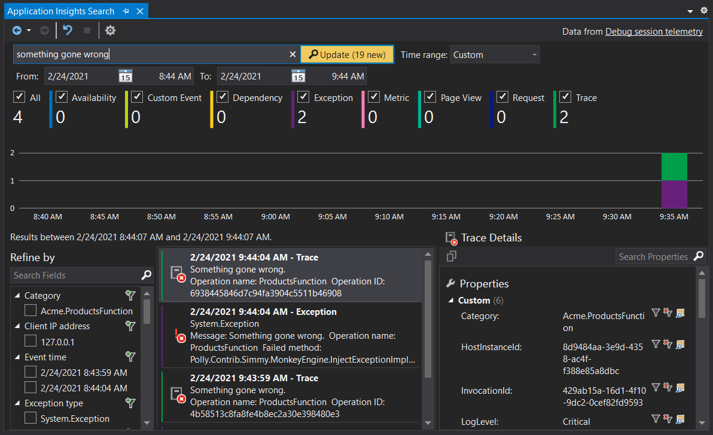Open the To date calendar picker

click(298, 76)
